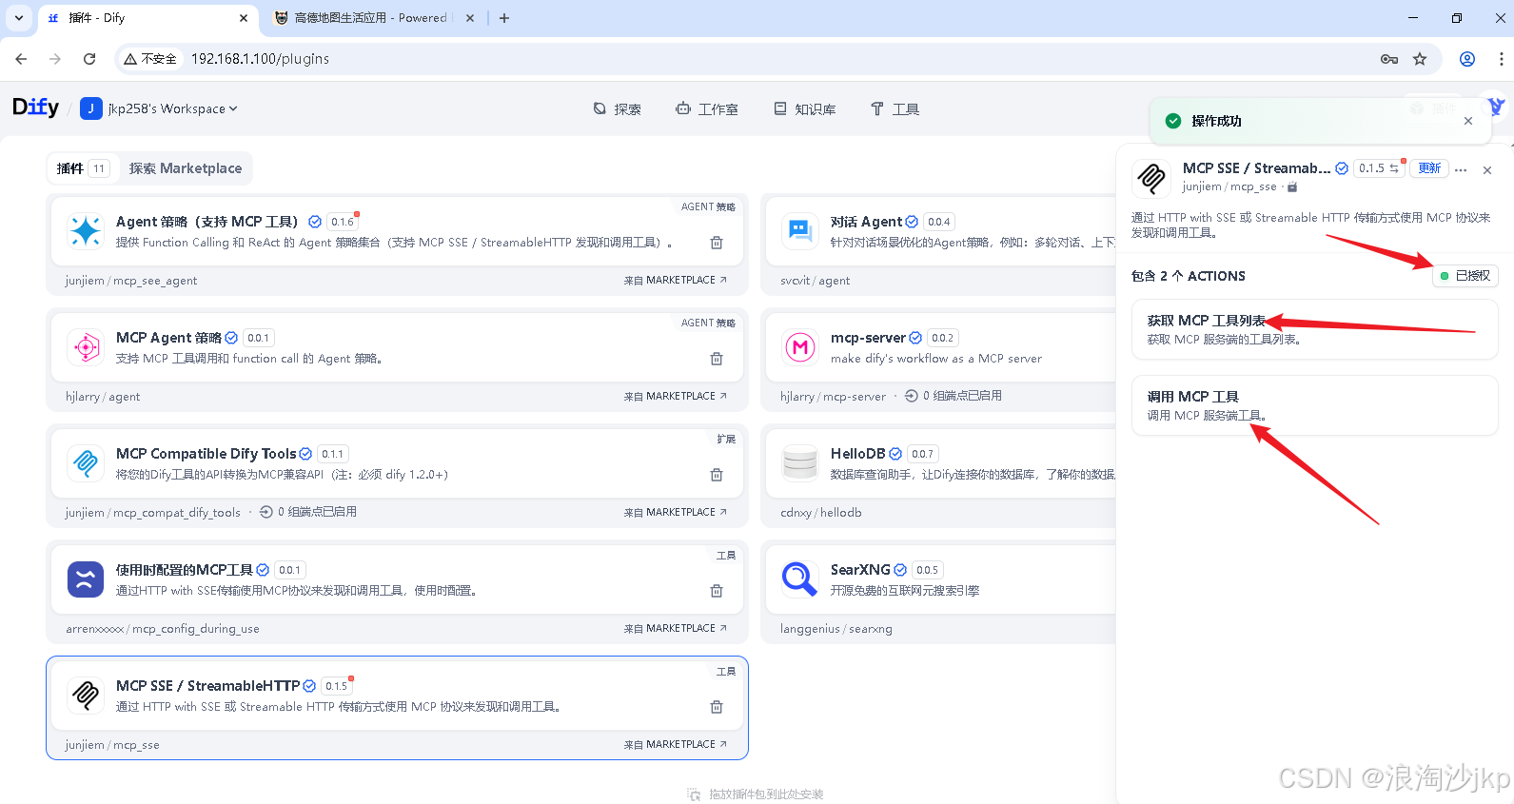Open Marketplace link for junjiem/mcp_see_agent
1514x804 pixels.
click(x=676, y=280)
